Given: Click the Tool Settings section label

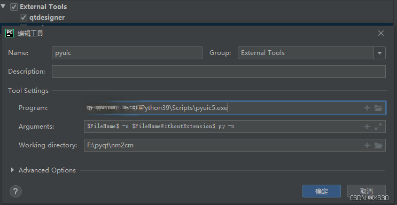Looking at the screenshot, I should pyautogui.click(x=28, y=91).
